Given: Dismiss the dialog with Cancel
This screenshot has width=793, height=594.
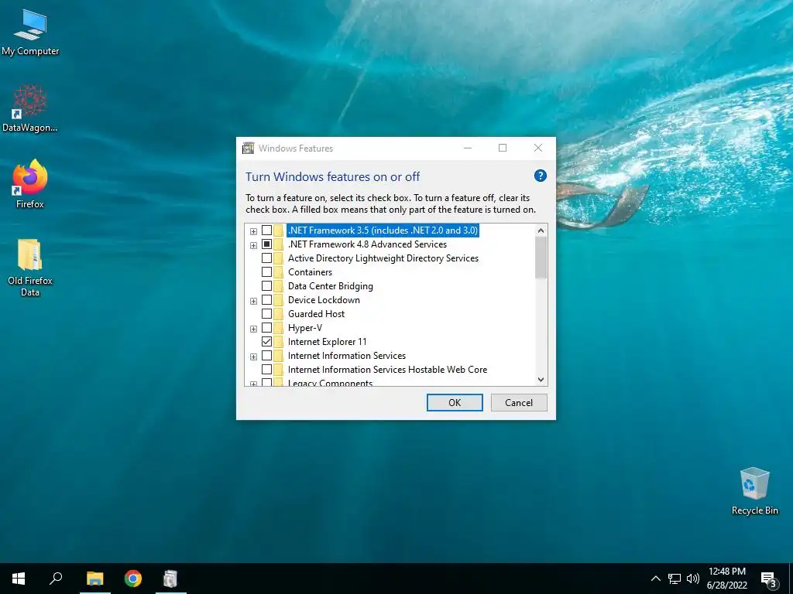Looking at the screenshot, I should coord(519,402).
